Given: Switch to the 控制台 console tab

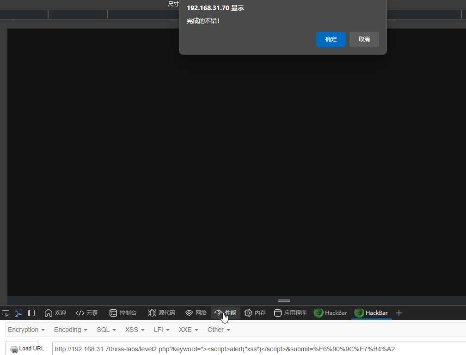Looking at the screenshot, I should pyautogui.click(x=123, y=313).
